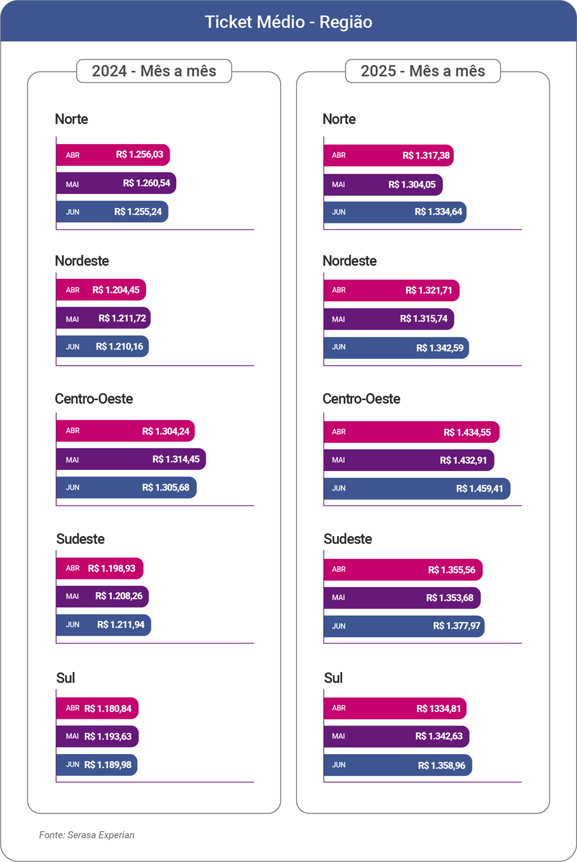Click the Sul bar showing R$ 1334,81

(395, 708)
